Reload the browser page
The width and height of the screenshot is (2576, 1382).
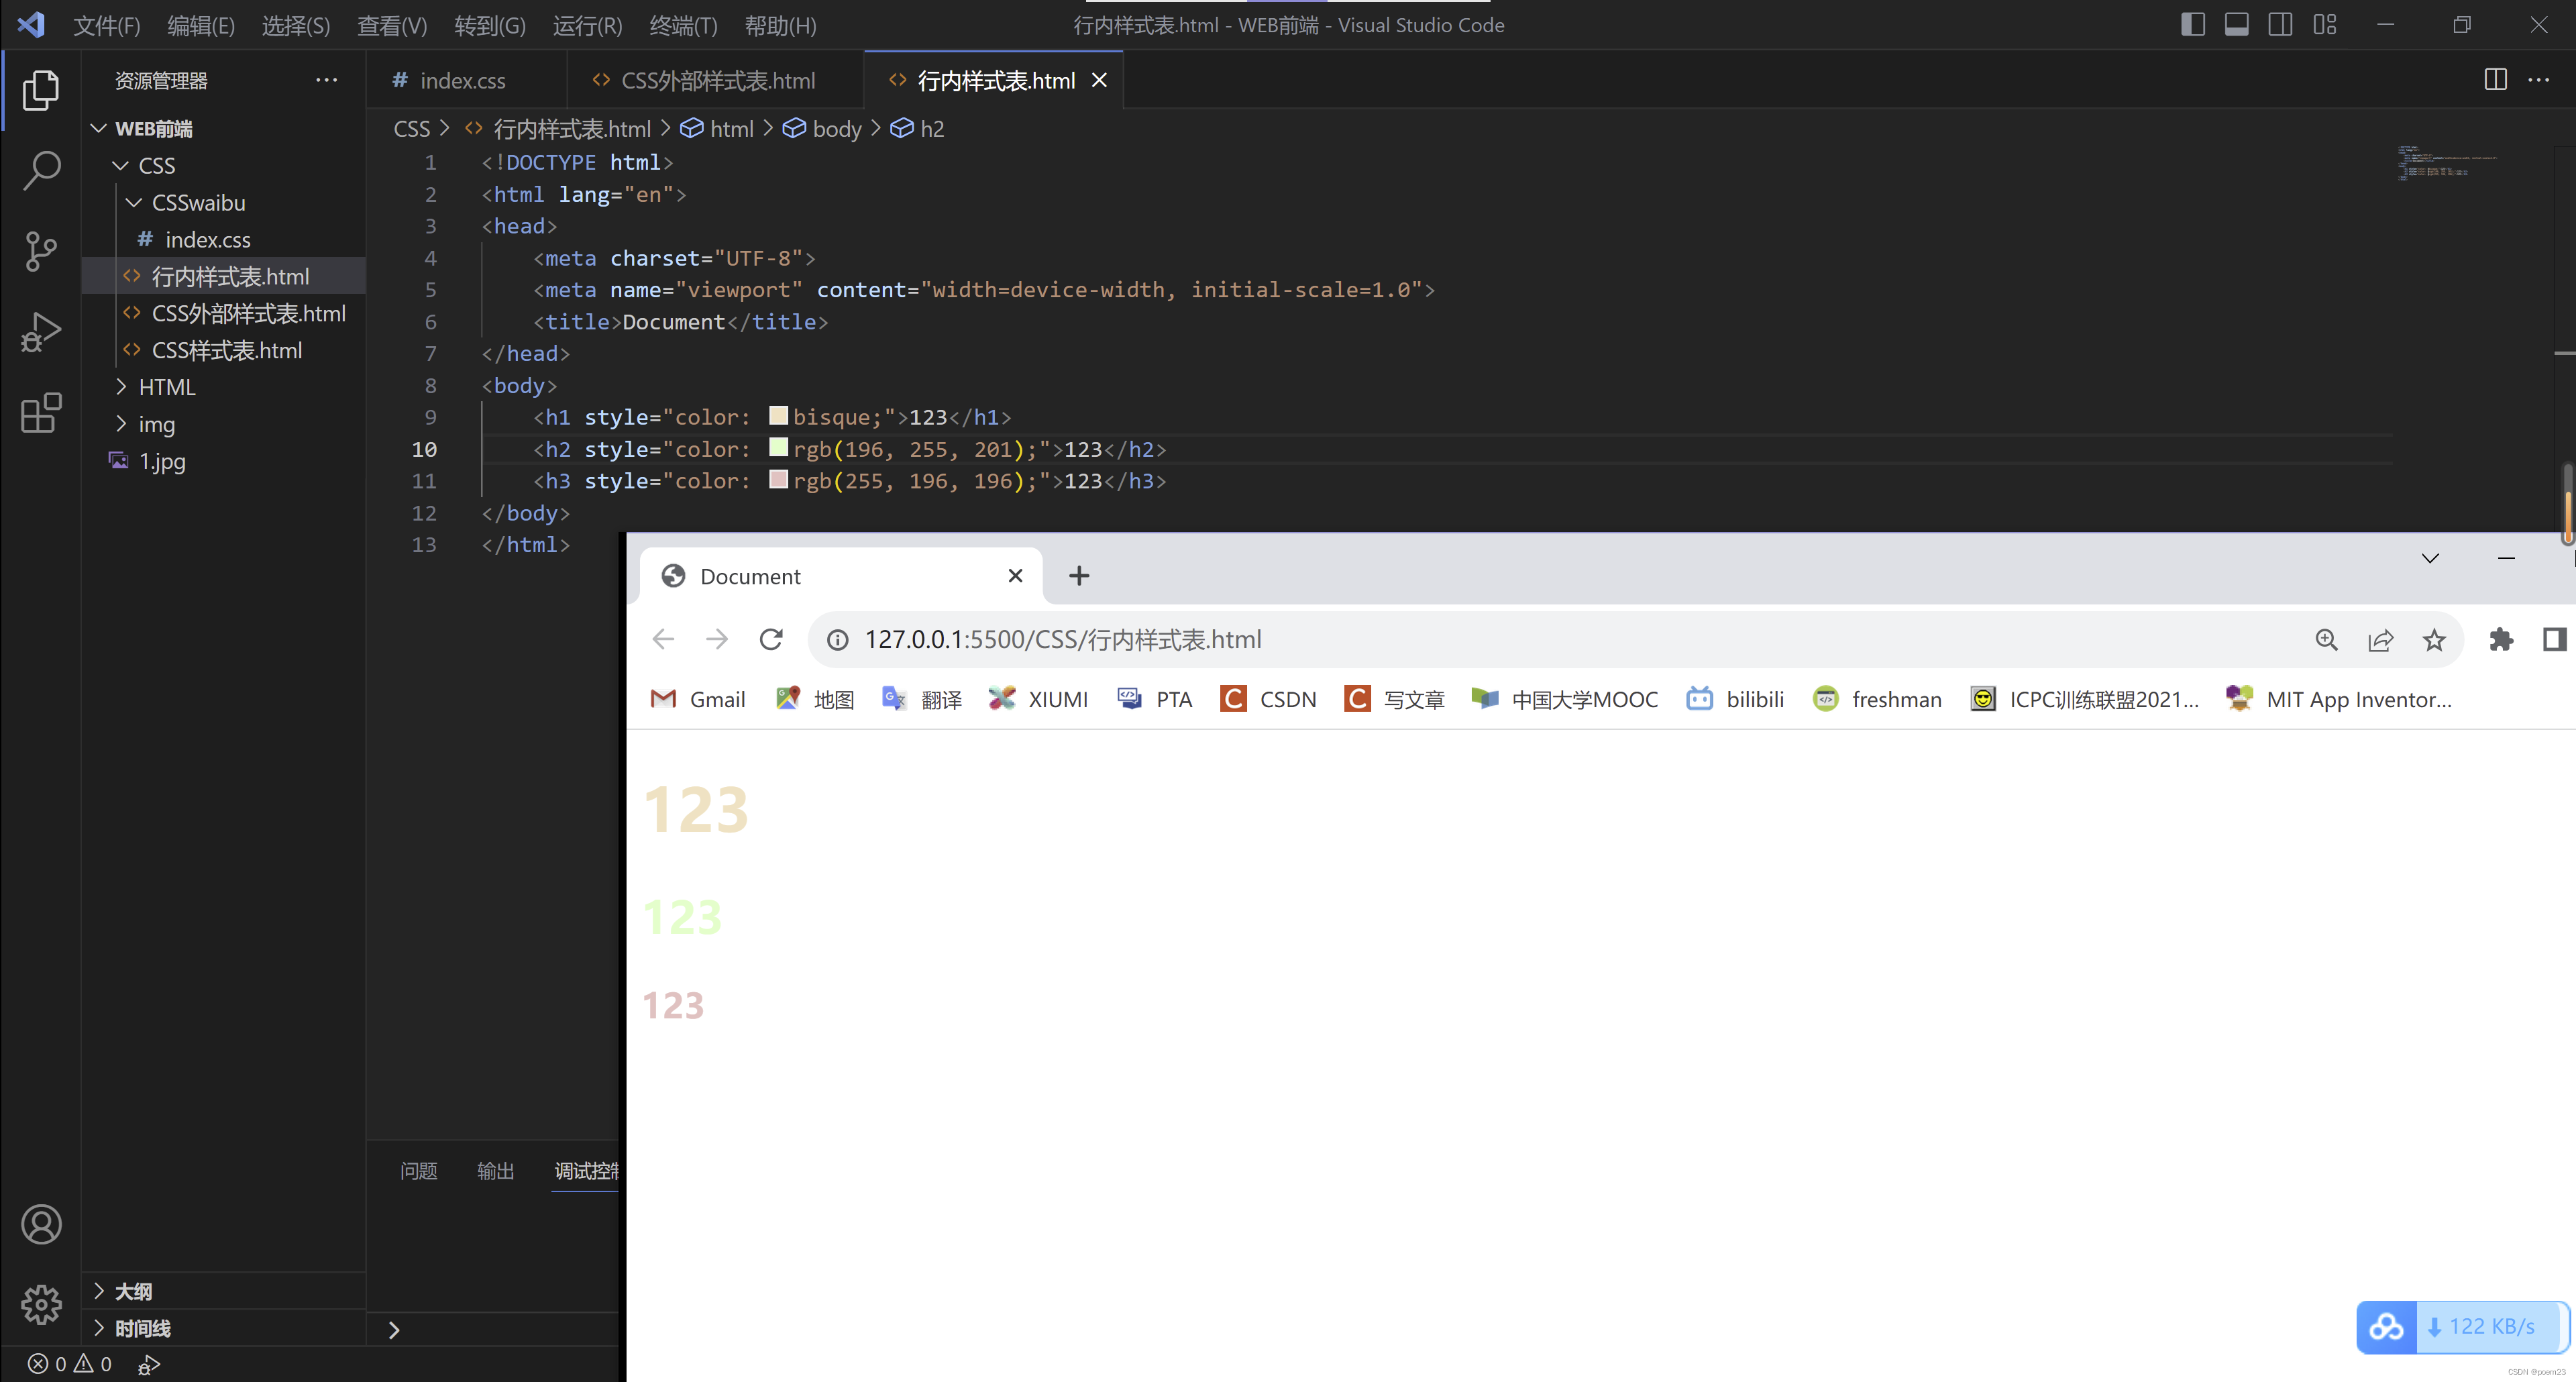[770, 639]
